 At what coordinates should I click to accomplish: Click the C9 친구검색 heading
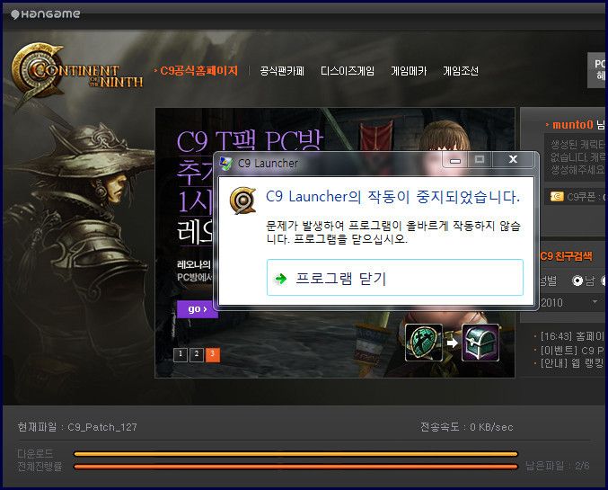click(566, 256)
